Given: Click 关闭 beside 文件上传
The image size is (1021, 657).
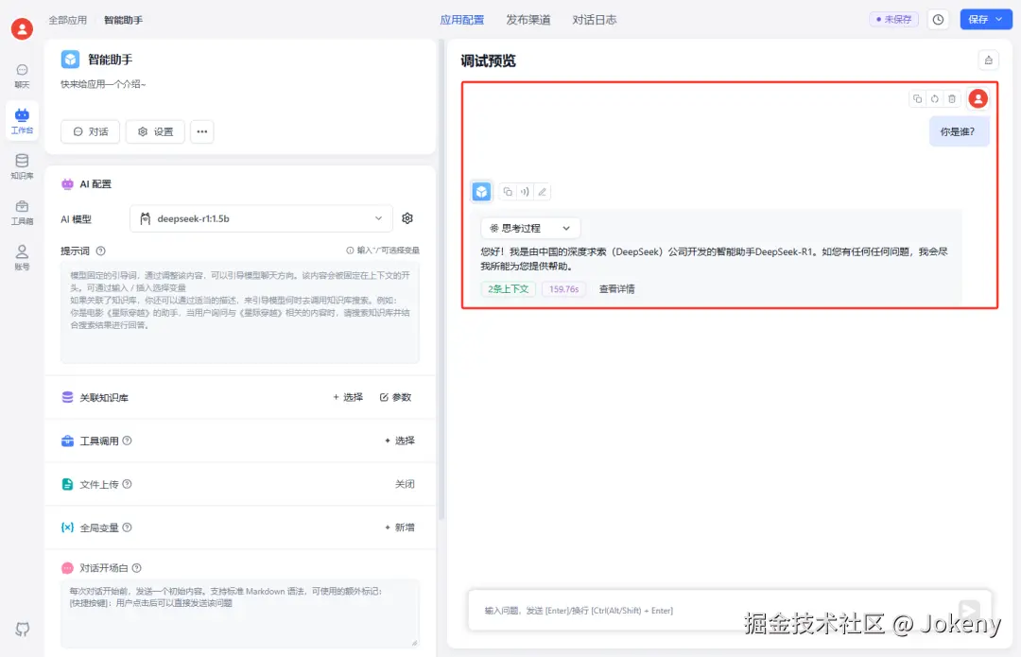Looking at the screenshot, I should (405, 484).
